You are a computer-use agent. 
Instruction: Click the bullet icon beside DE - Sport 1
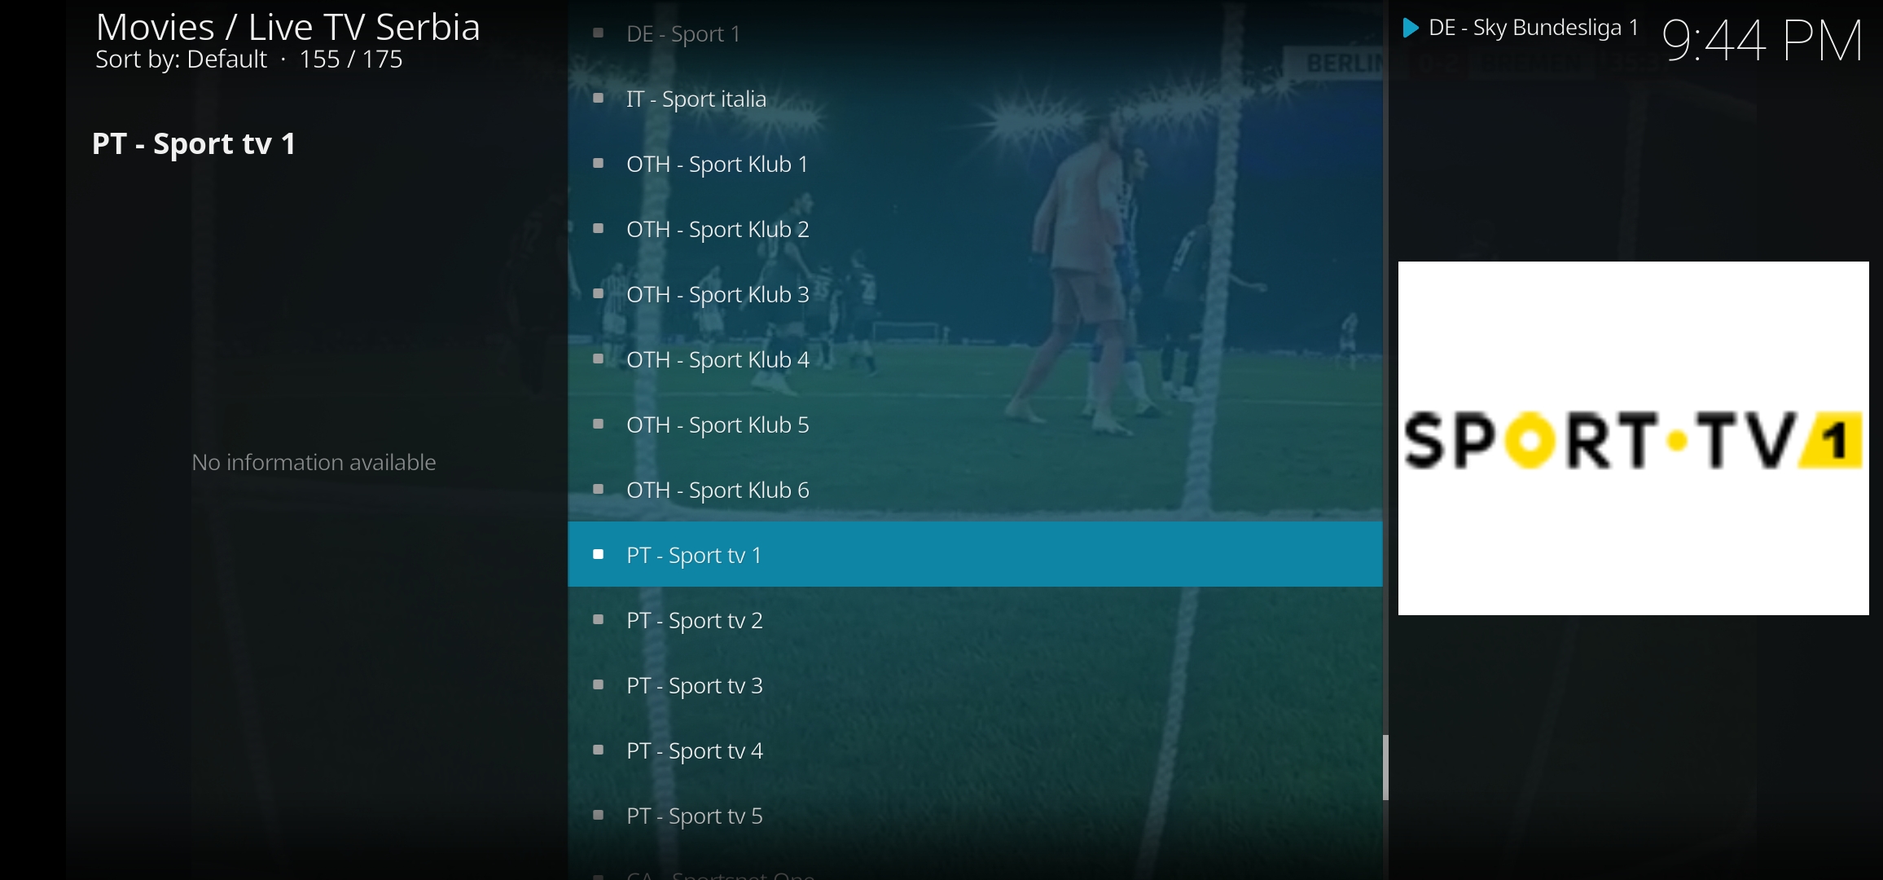click(599, 33)
